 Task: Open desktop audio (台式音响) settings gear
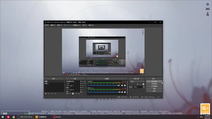click(125, 85)
